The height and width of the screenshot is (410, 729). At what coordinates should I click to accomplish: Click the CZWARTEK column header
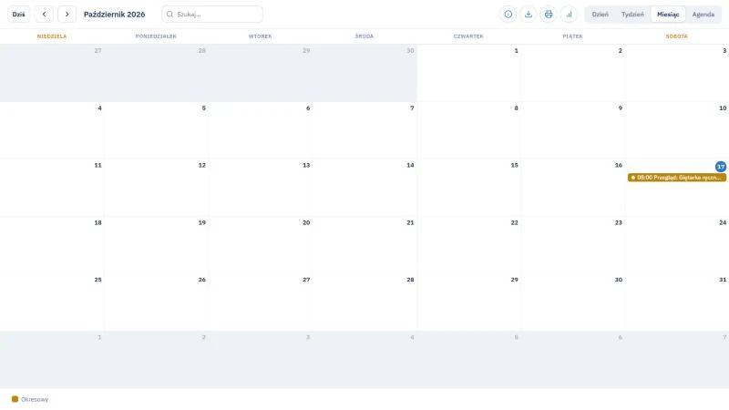point(468,36)
